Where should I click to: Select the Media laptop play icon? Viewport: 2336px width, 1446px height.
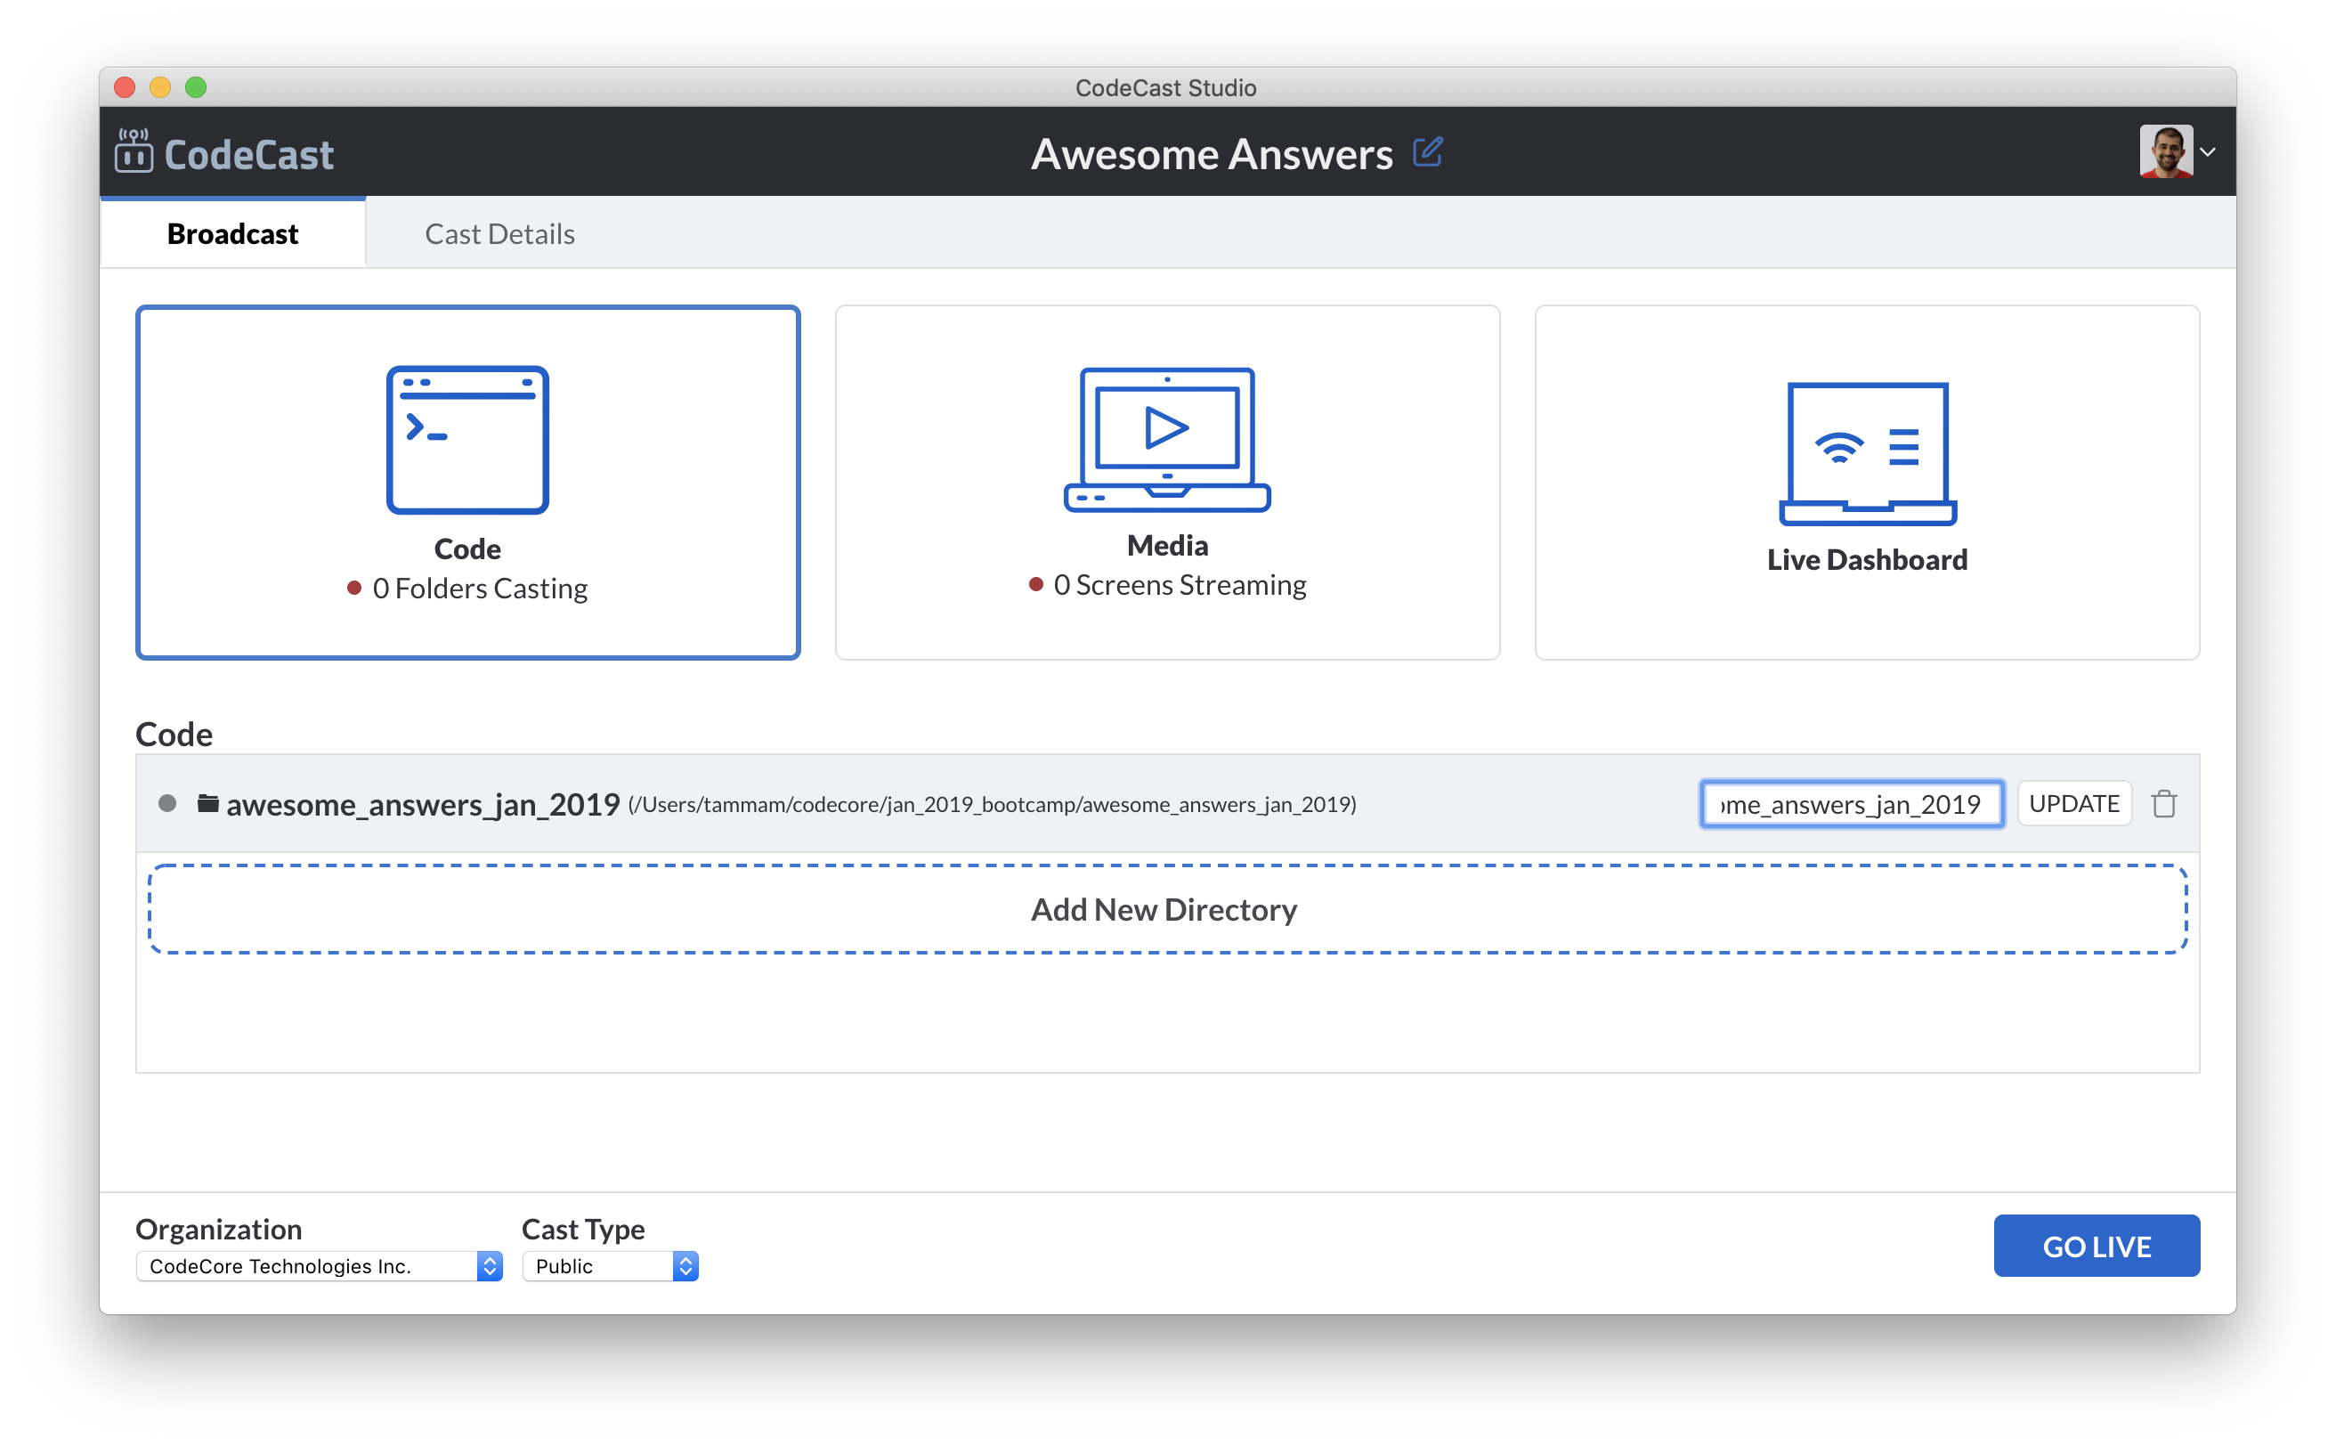pos(1166,438)
